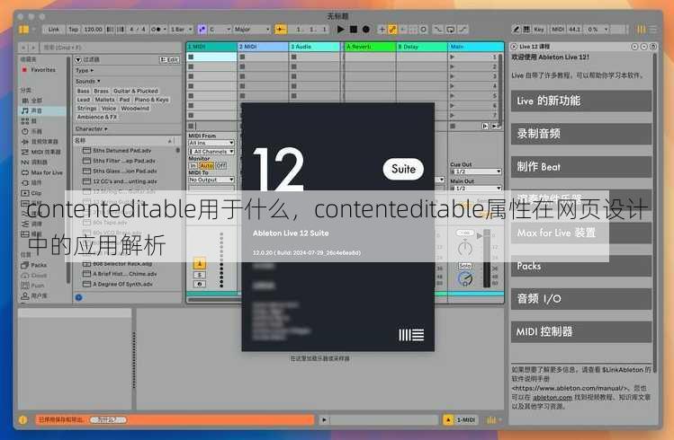Open the ableton.com link in help text

(553, 398)
